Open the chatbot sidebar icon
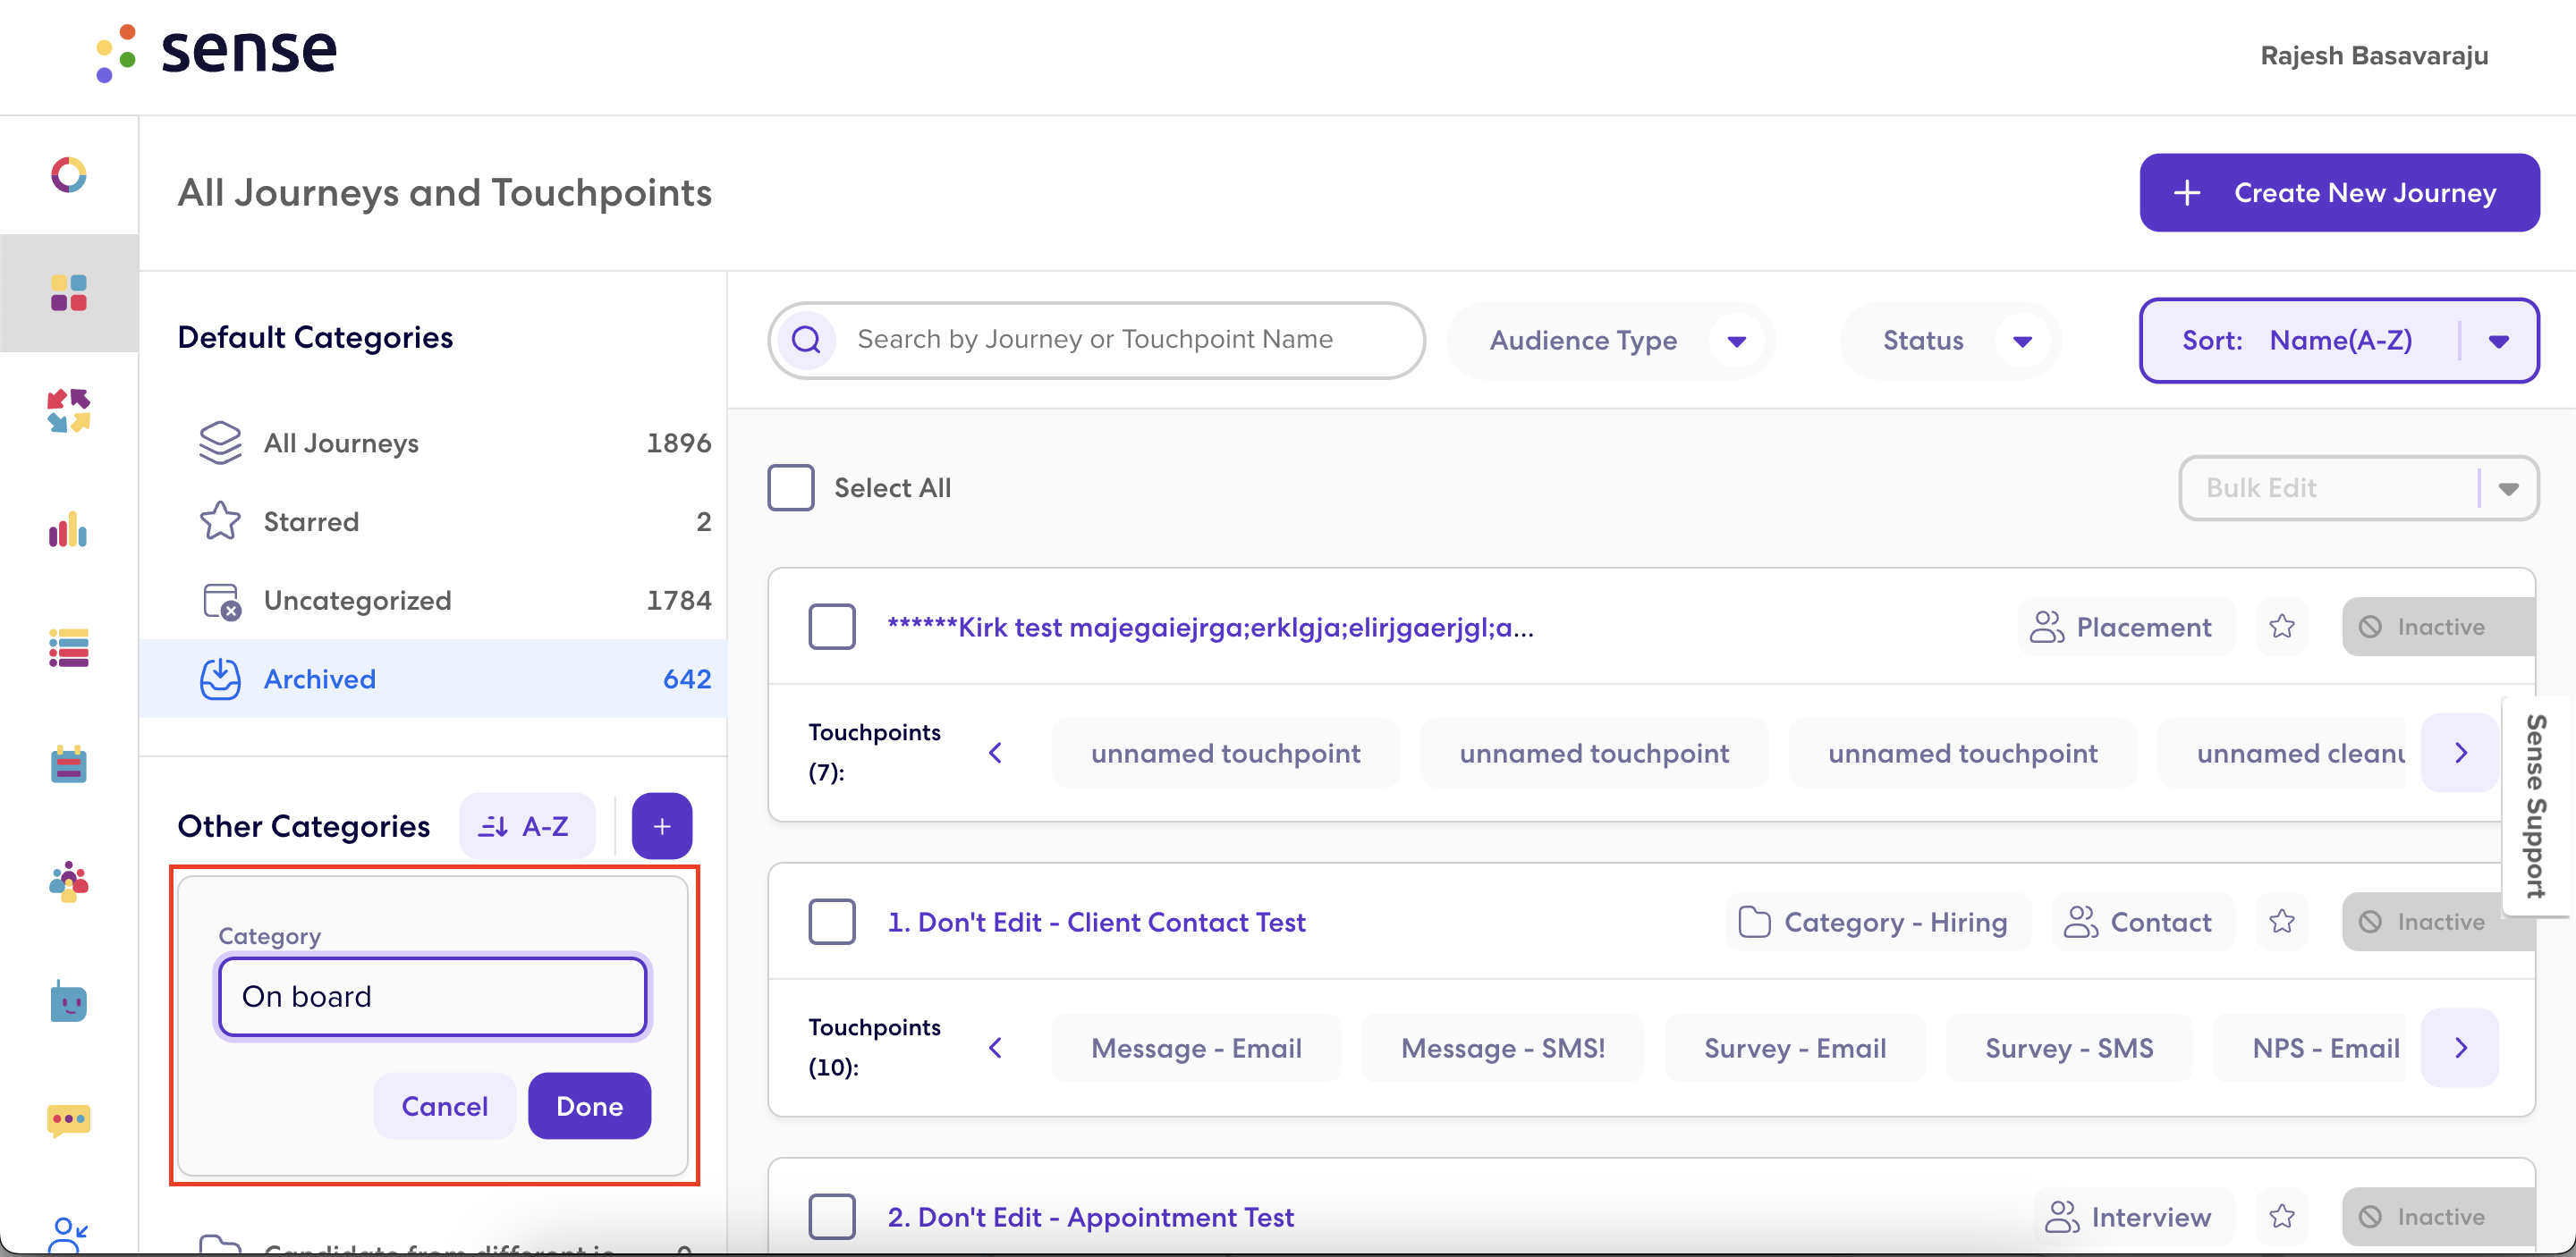Viewport: 2576px width, 1257px height. click(68, 1000)
